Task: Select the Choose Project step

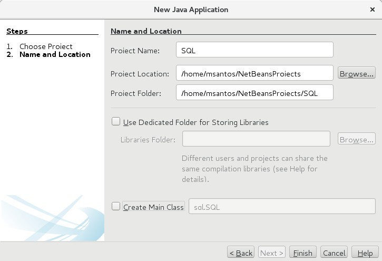Action: (46, 46)
